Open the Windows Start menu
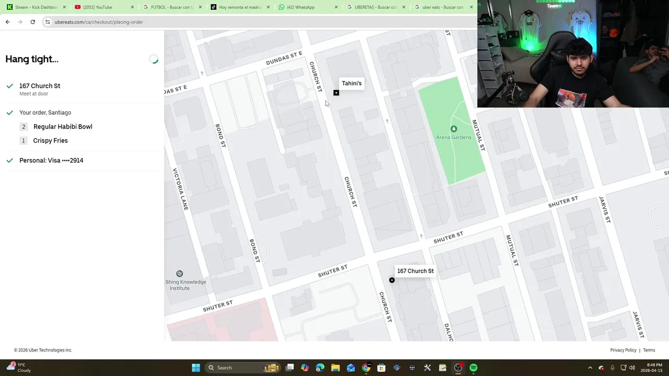 196,368
